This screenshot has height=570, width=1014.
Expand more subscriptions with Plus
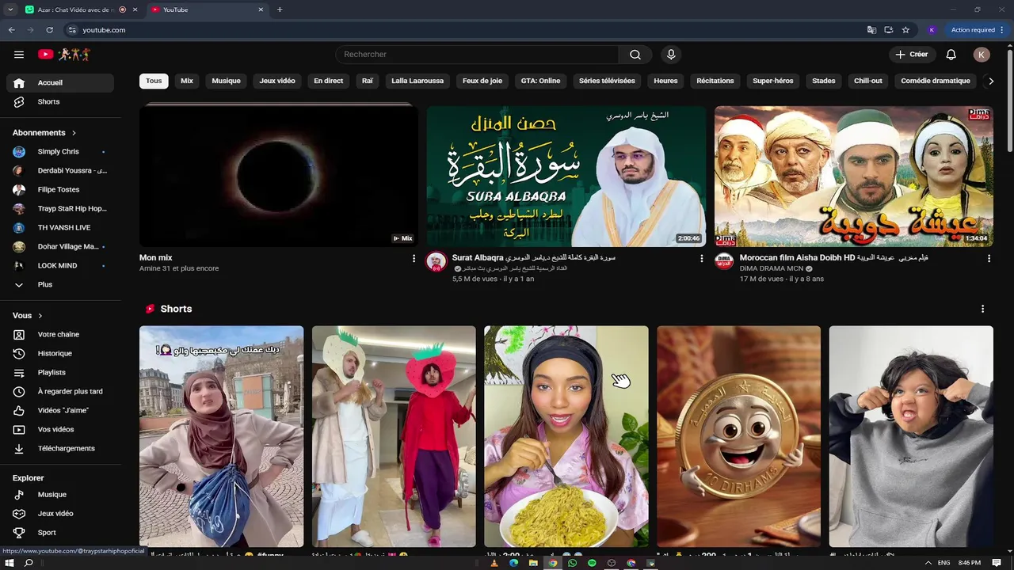(x=60, y=284)
